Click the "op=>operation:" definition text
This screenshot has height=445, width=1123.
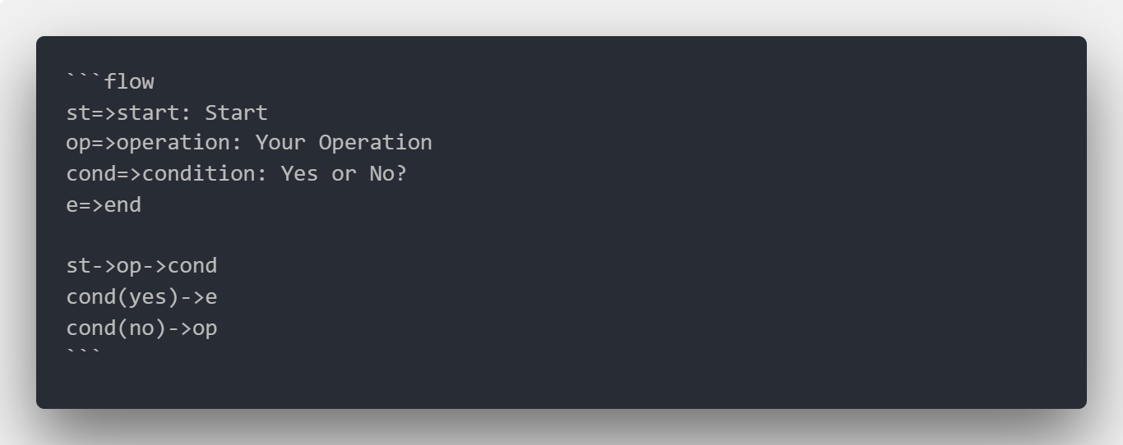154,143
